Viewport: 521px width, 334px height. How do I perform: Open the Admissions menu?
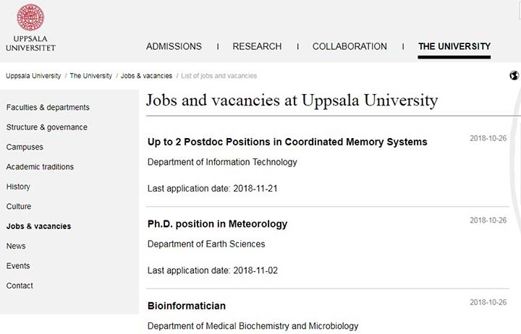174,46
